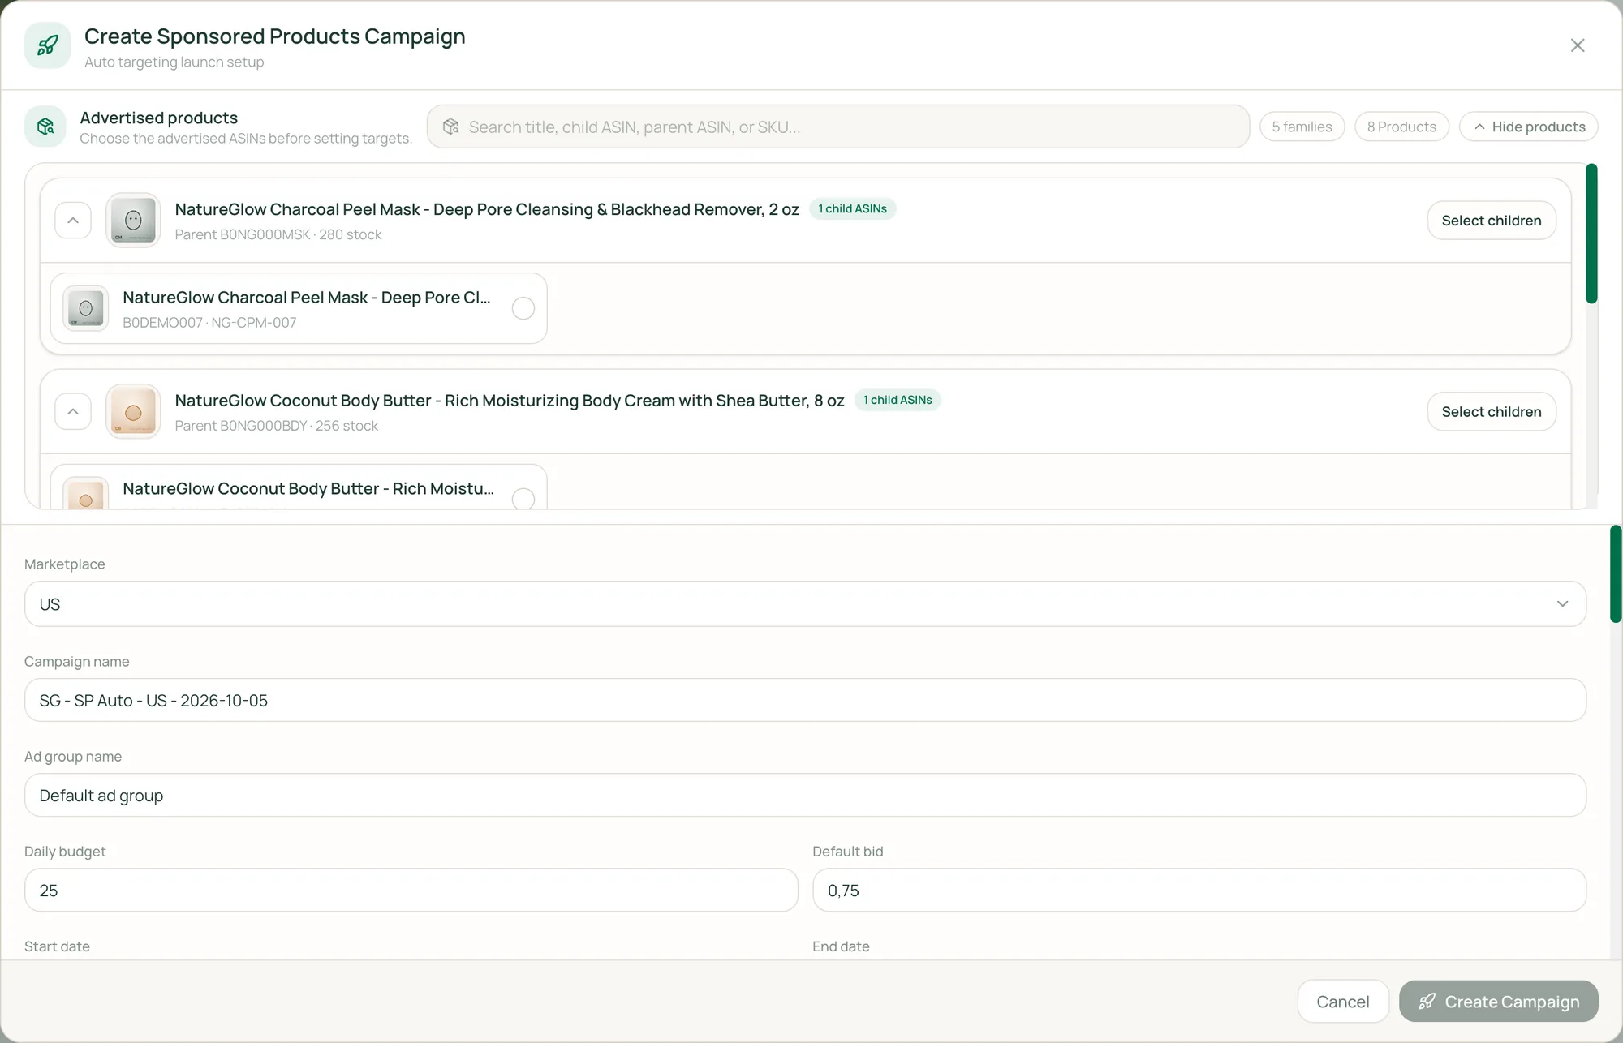Click the 1 child ASINs badge on Charcoal Peel Mask
Image resolution: width=1623 pixels, height=1043 pixels.
point(852,209)
